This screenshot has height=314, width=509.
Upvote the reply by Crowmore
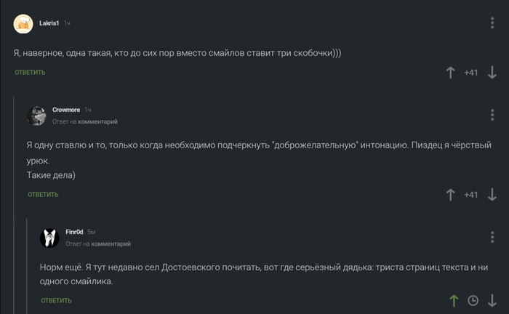450,195
